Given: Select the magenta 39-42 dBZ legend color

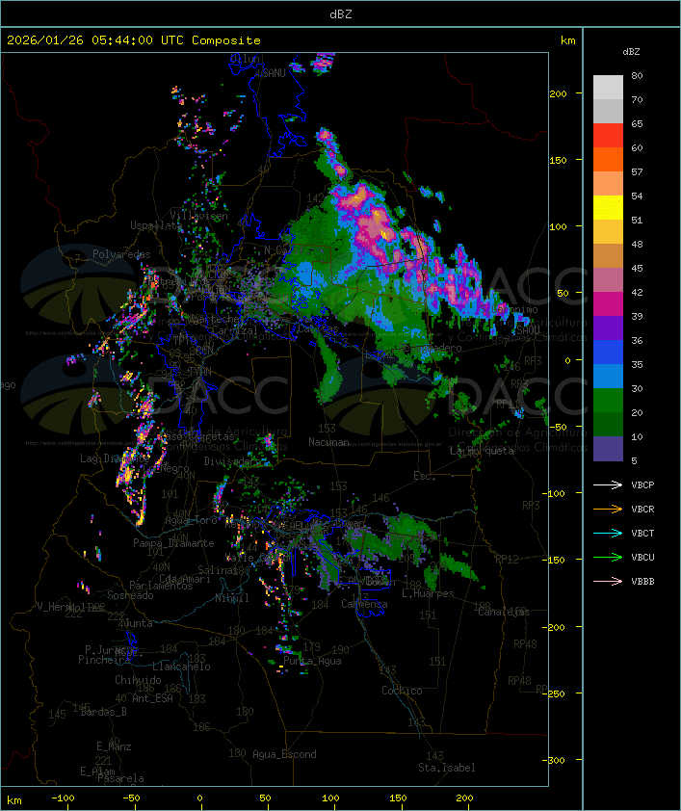Looking at the screenshot, I should 608,304.
